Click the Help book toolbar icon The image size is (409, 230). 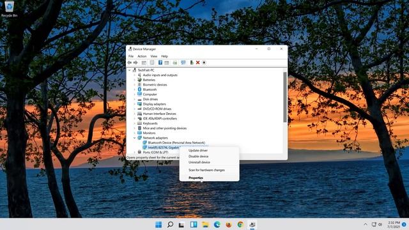pos(160,63)
